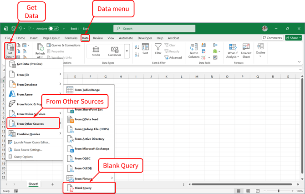The height and width of the screenshot is (194, 305).
Task: Select the Sheet1 tab
Action: (x=33, y=184)
